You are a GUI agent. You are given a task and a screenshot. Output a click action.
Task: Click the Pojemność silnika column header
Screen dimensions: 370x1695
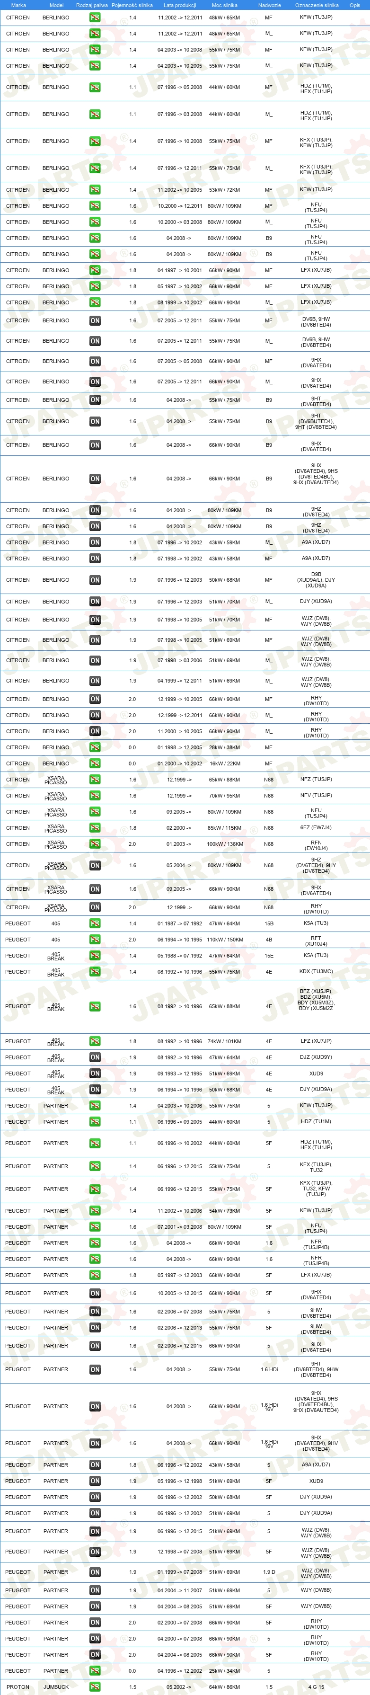click(132, 5)
